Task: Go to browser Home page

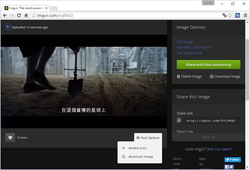Action: tap(26, 15)
